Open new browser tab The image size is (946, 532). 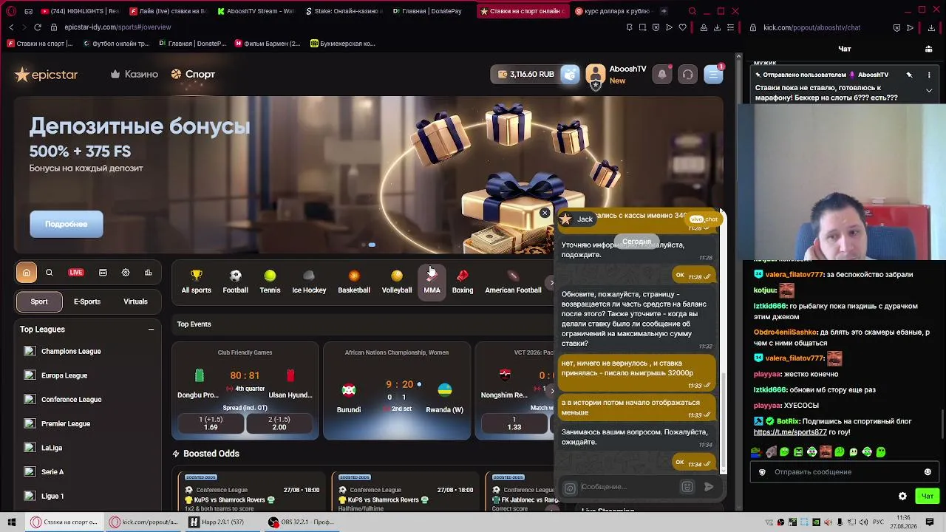[x=664, y=11]
